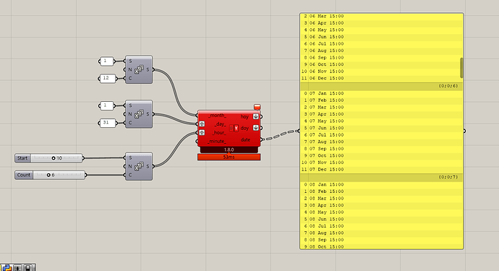This screenshot has height=271, width=499.
Task: Click the Python icon in bottom toolbar
Action: pos(7,268)
